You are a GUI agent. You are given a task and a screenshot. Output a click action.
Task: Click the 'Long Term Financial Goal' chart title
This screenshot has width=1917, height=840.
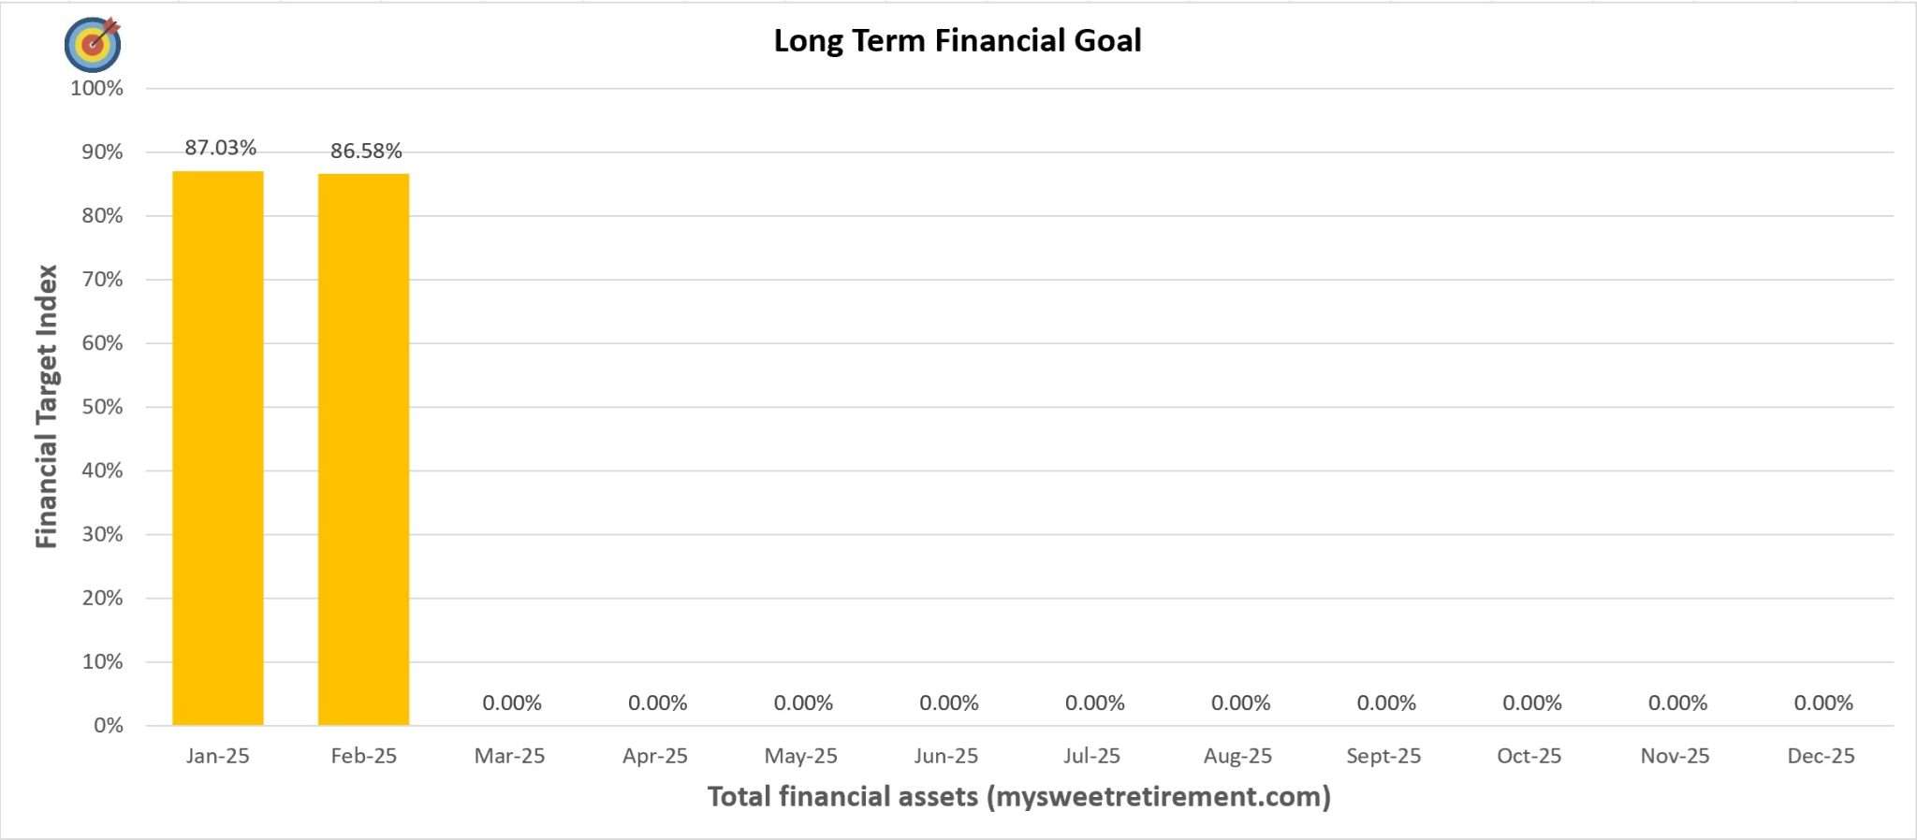(957, 40)
